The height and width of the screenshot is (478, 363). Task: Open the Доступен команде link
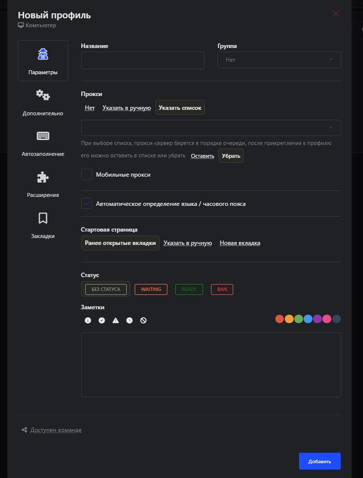pyautogui.click(x=56, y=430)
